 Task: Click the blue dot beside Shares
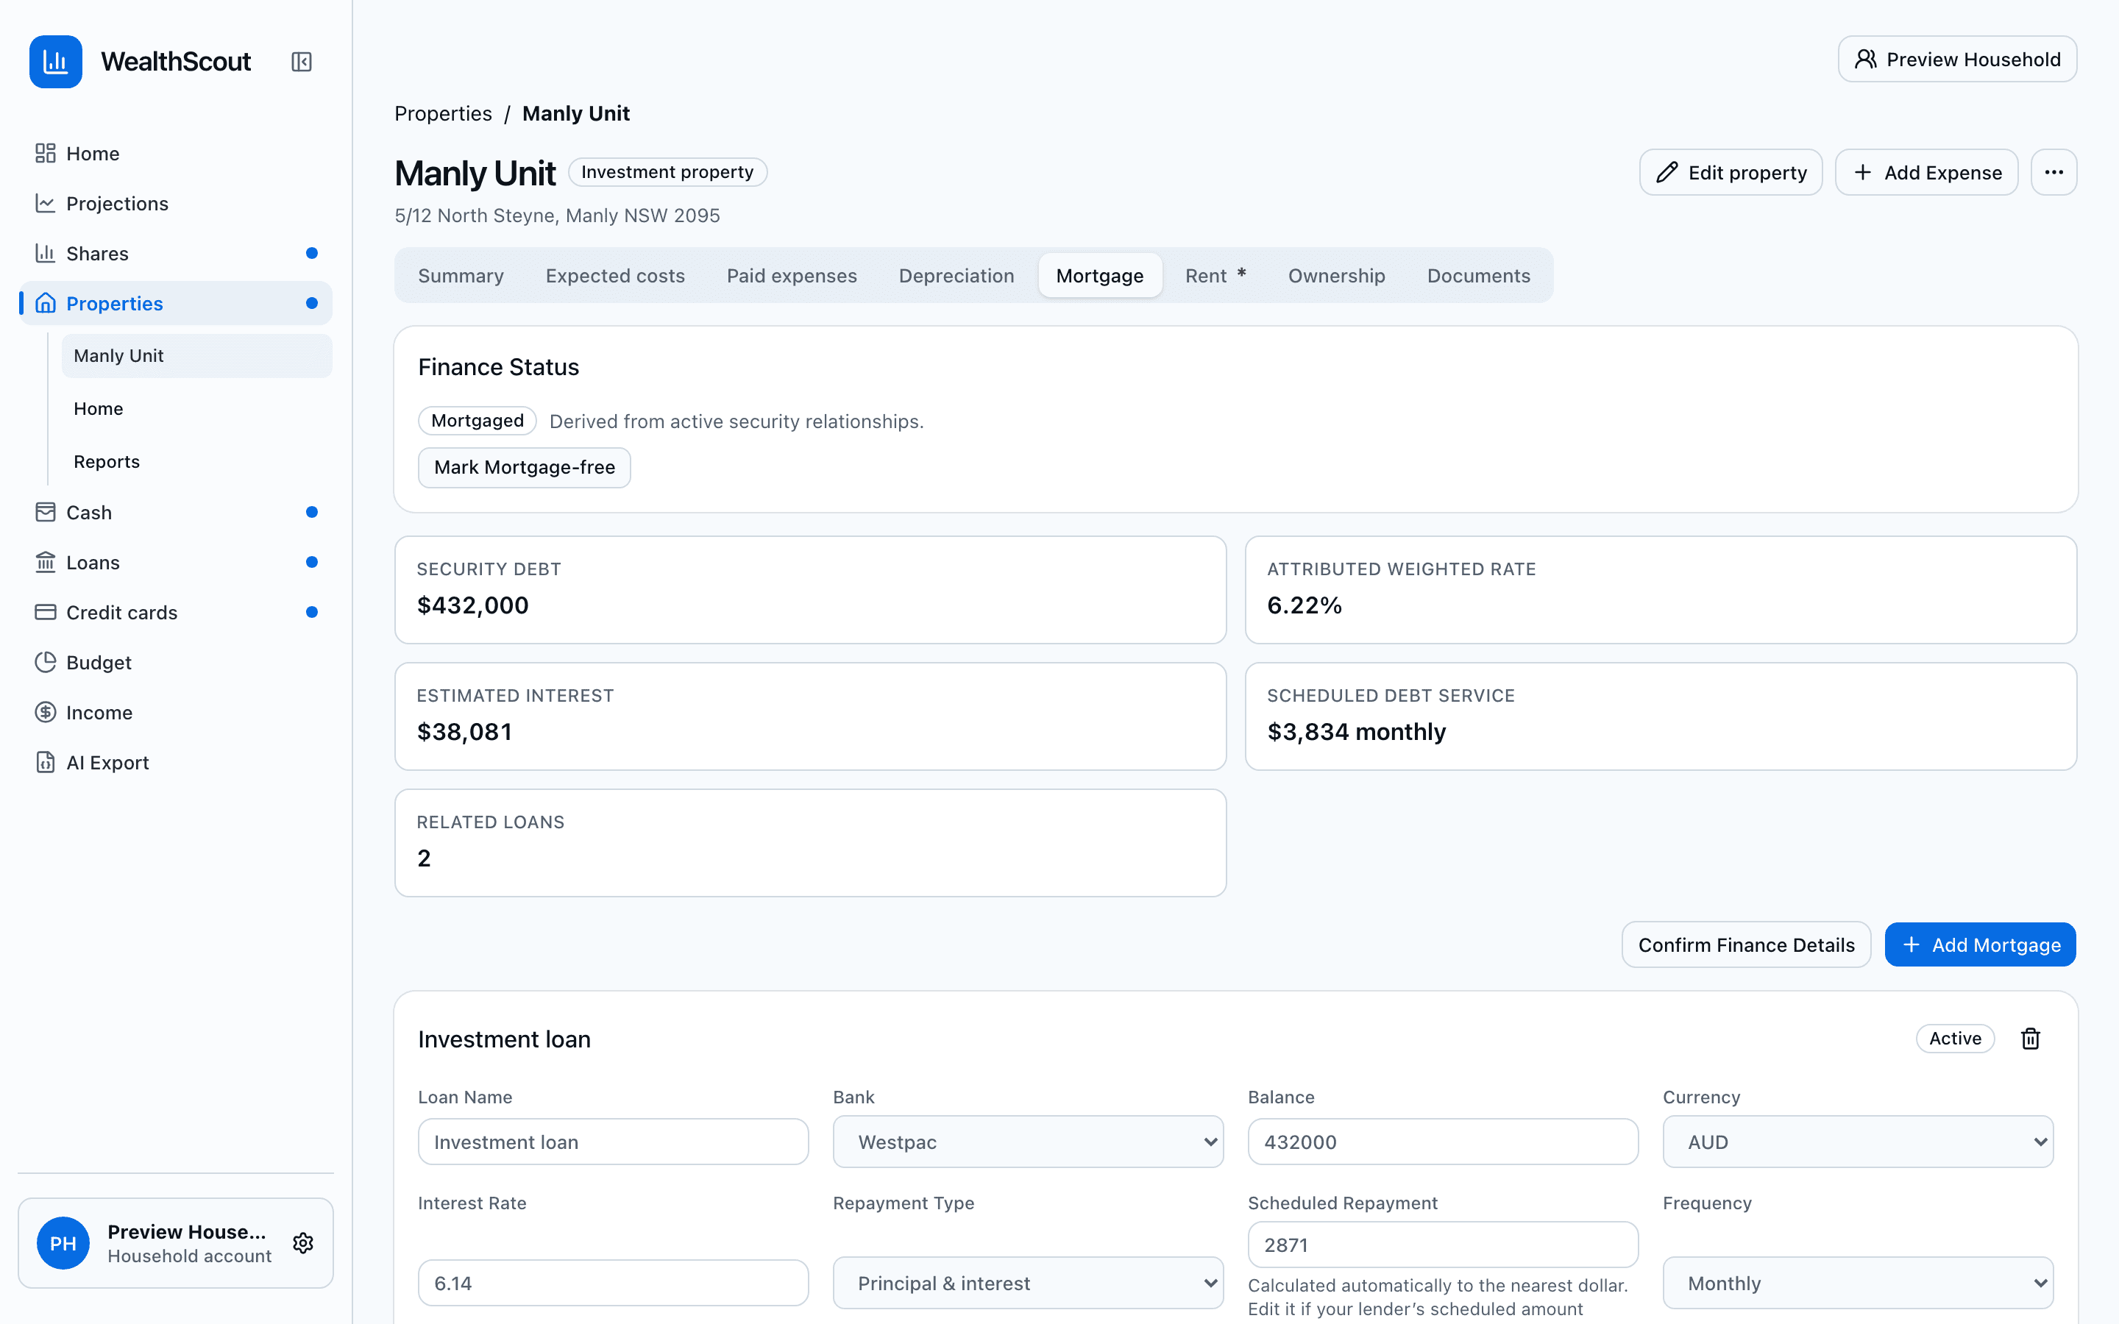point(312,253)
